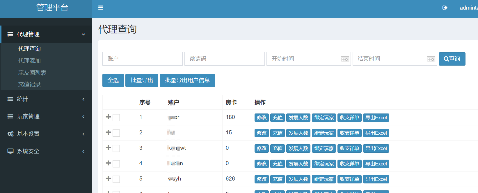The height and width of the screenshot is (193, 478).
Task: Open the start time calendar icon
Action: tap(345, 59)
